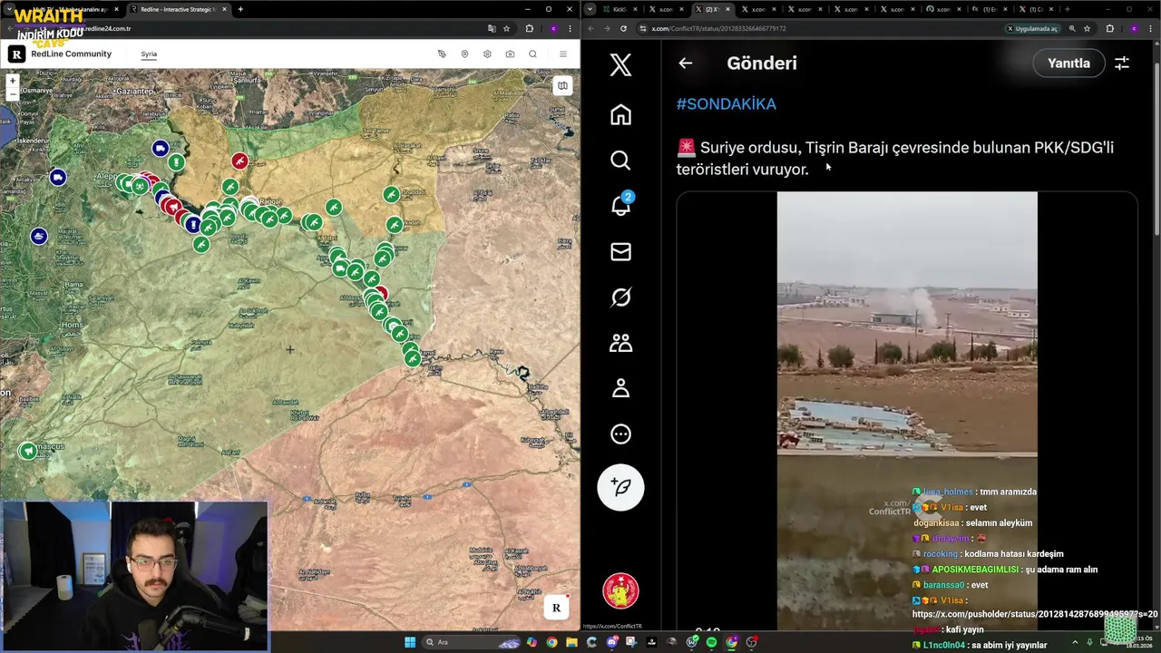Click the X logo in sidebar
This screenshot has width=1161, height=653.
(620, 64)
